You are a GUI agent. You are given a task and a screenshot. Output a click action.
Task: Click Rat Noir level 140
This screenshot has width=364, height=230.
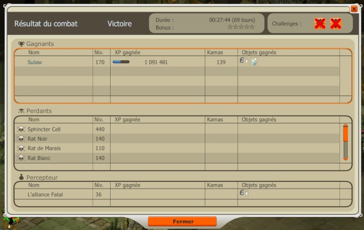(x=100, y=139)
